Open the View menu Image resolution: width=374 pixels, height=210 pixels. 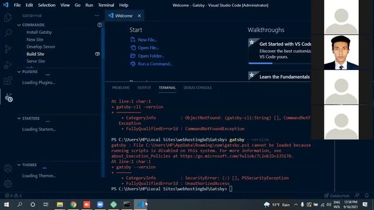click(65, 5)
